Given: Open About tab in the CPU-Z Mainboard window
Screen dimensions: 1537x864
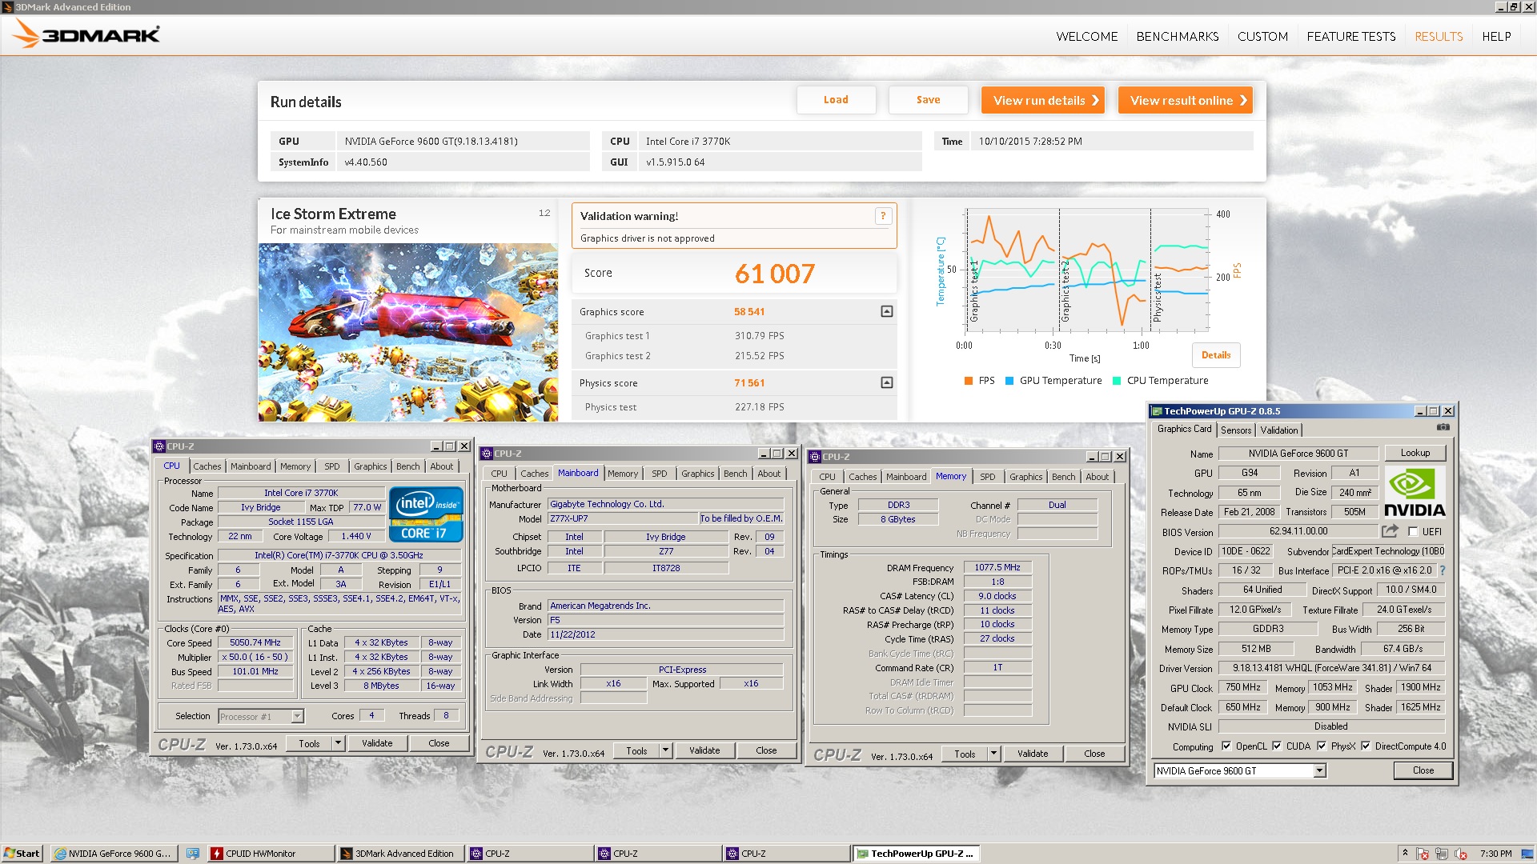Looking at the screenshot, I should click(x=768, y=474).
